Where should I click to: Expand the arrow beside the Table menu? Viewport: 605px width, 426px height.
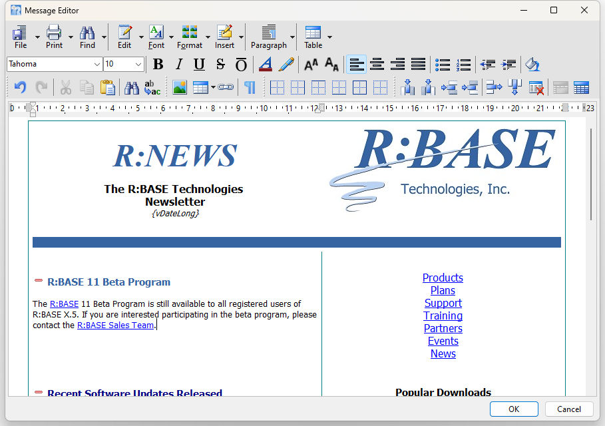coord(330,37)
